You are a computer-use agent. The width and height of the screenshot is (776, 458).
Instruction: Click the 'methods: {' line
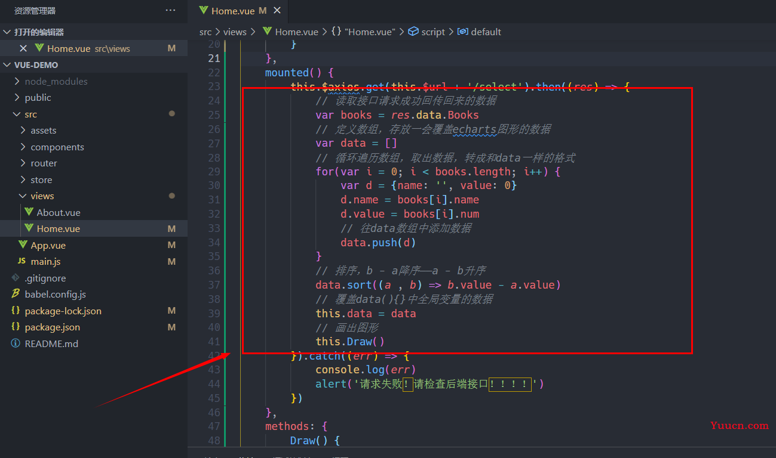click(296, 426)
